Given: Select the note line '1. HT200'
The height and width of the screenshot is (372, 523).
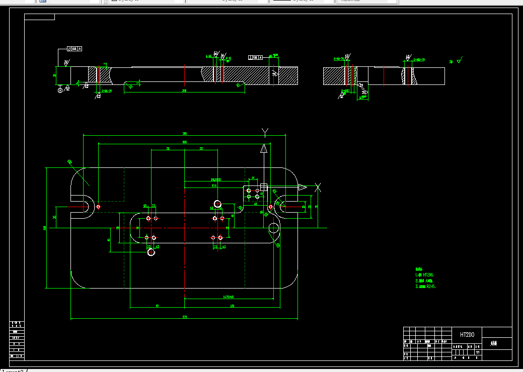Looking at the screenshot, I should pyautogui.click(x=425, y=275).
